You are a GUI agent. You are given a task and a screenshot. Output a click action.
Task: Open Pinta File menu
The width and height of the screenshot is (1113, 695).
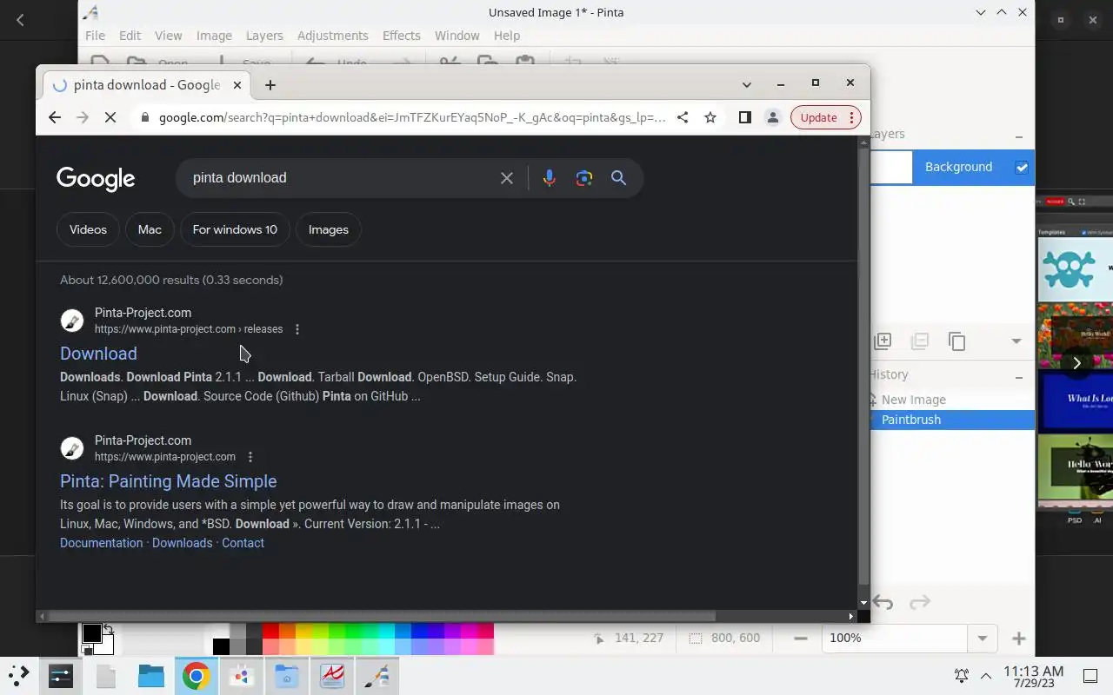[x=95, y=36]
